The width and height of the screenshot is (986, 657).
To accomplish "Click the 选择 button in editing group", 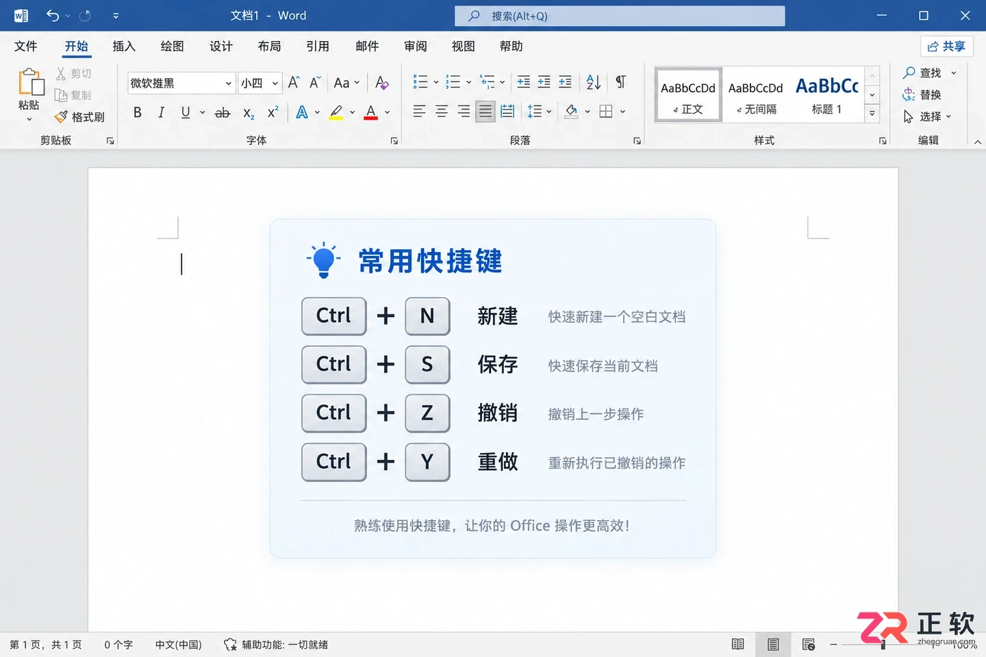I will pos(927,116).
